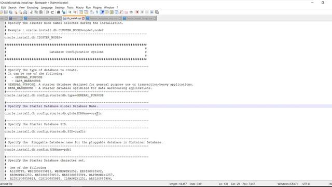Viewport: 332px width, 187px height.
Task: Close the db_install.rsp tab
Action: coord(83,19)
